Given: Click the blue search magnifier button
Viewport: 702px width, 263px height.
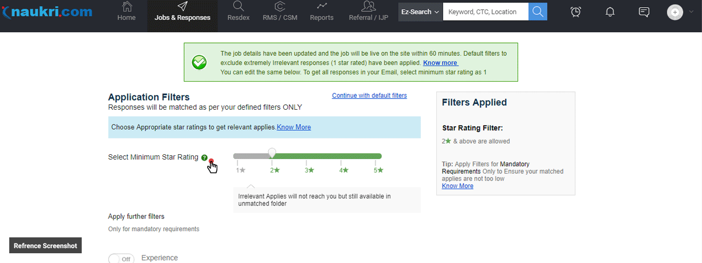Looking at the screenshot, I should pos(538,12).
